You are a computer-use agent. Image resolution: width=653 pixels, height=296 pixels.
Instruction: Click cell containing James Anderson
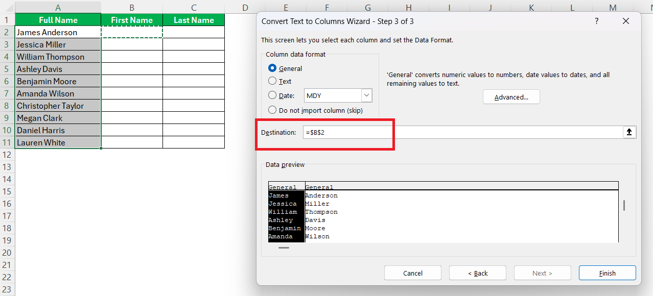[x=58, y=32]
